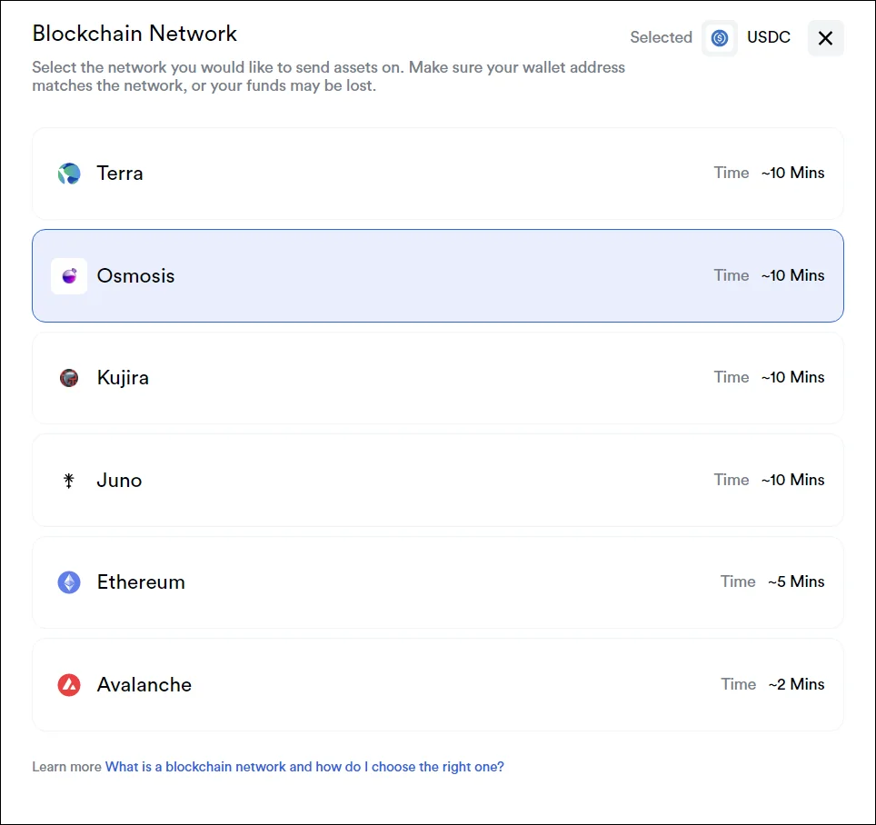Pick Avalanche as the network

[x=438, y=685]
